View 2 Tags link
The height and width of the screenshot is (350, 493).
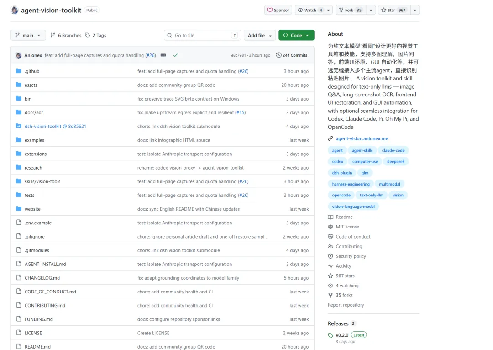(95, 35)
